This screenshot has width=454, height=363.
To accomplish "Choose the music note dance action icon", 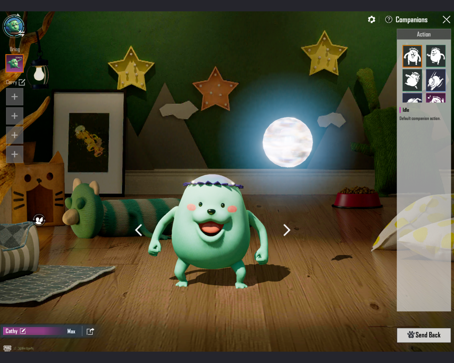I will pyautogui.click(x=436, y=98).
